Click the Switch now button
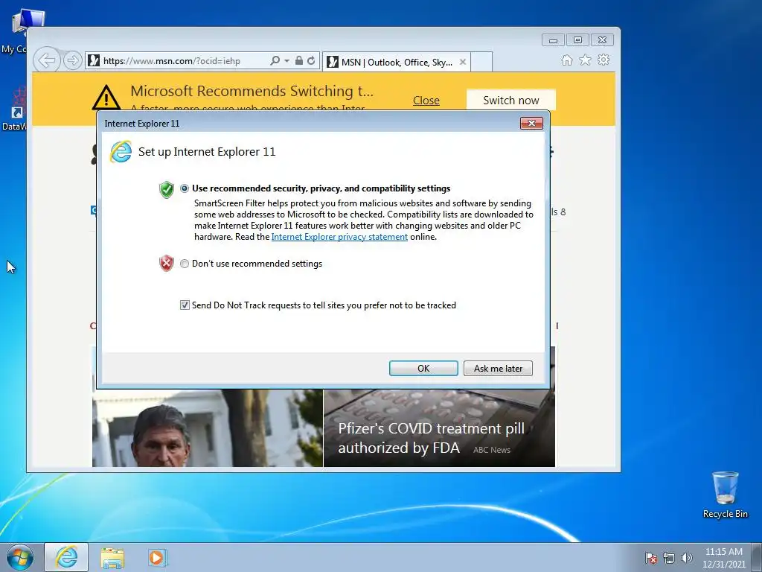The width and height of the screenshot is (762, 572). [x=510, y=100]
